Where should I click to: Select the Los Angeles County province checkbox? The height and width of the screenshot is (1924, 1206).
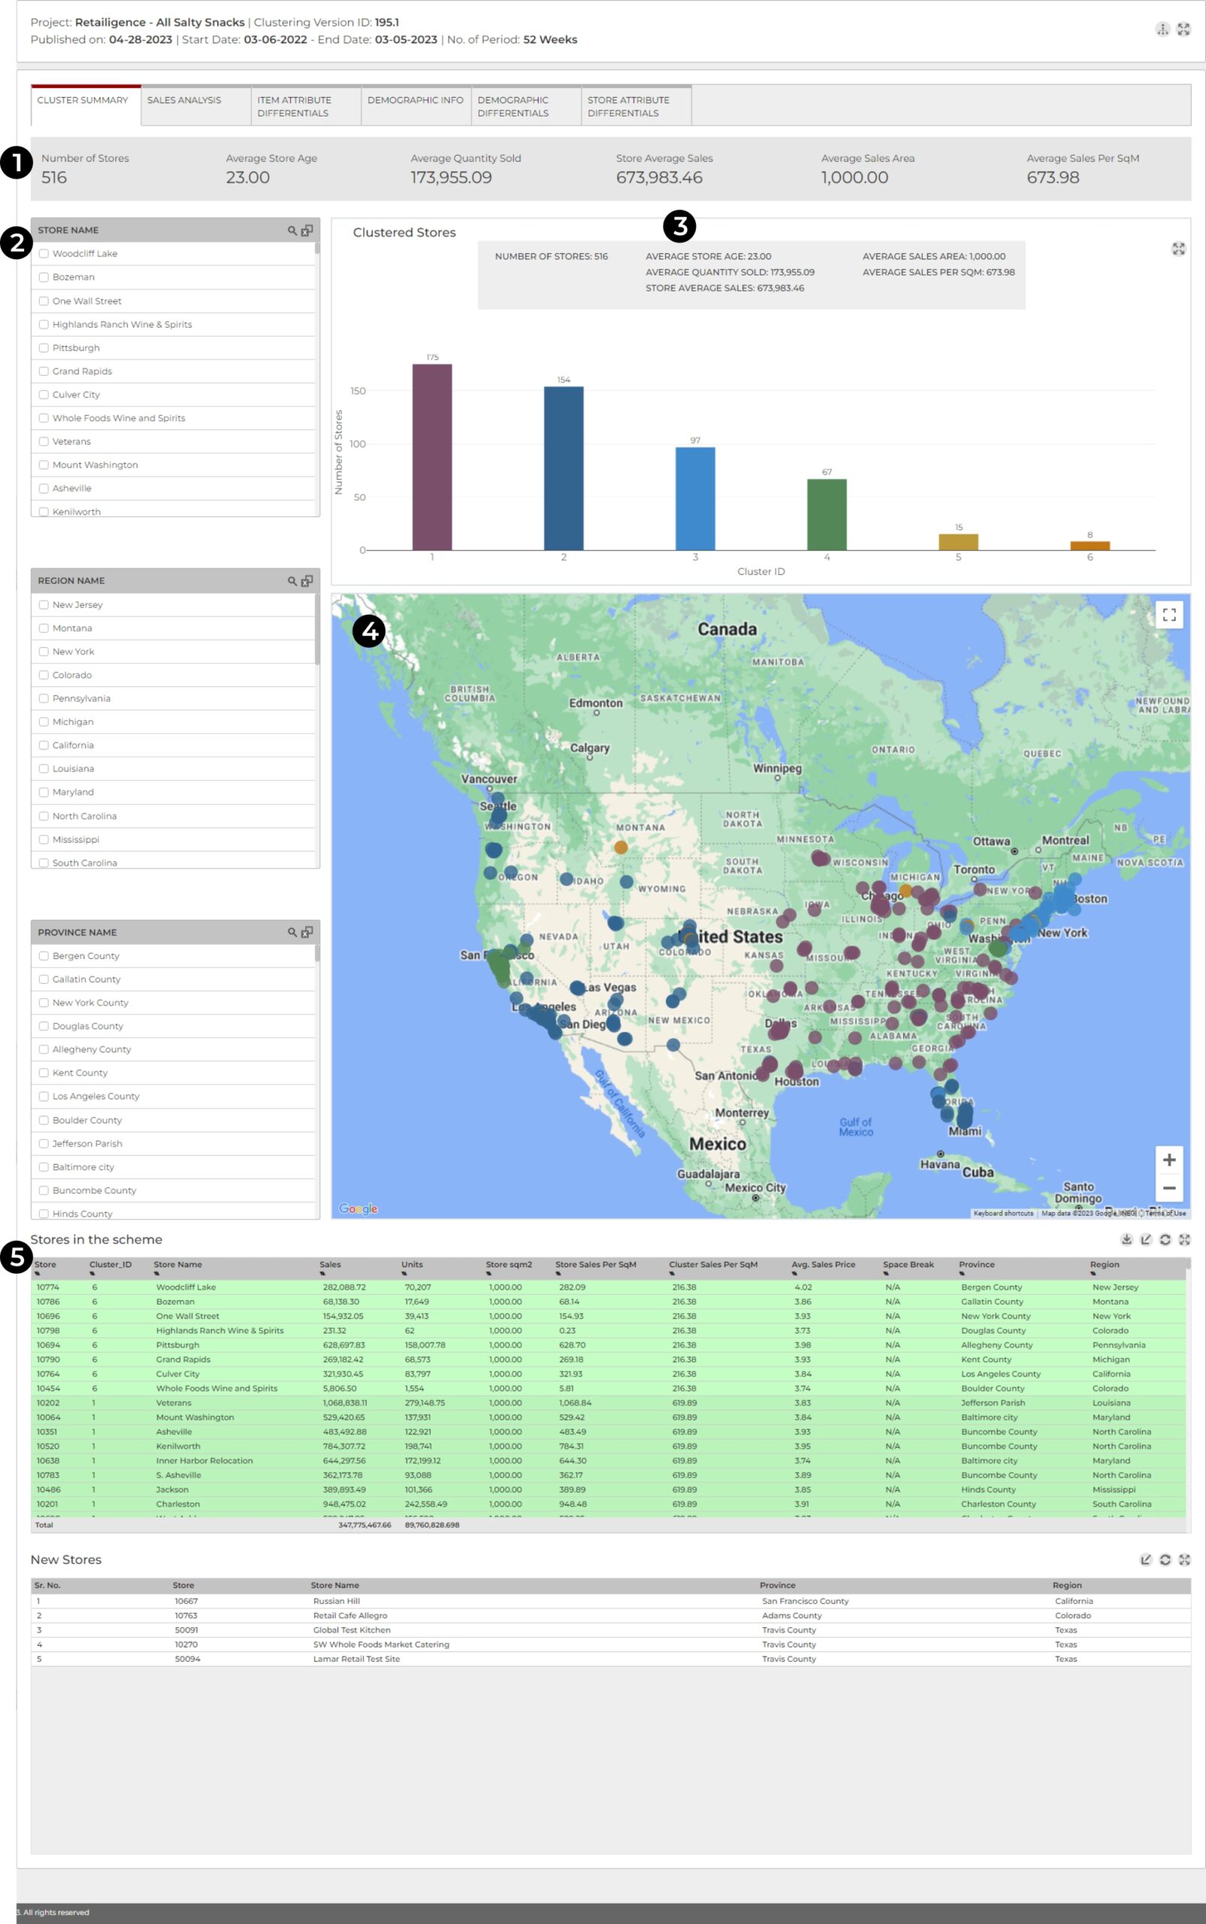[44, 1096]
